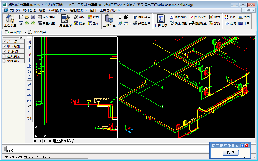
Task: Open 定义编号 numbering definition
Action: [46, 17]
